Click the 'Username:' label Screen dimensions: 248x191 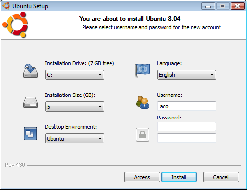pos(169,95)
